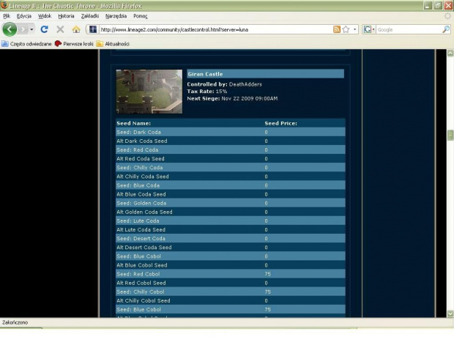
Task: Click the 'Alt Chilly Cobol Seed' row
Action: click(231, 300)
